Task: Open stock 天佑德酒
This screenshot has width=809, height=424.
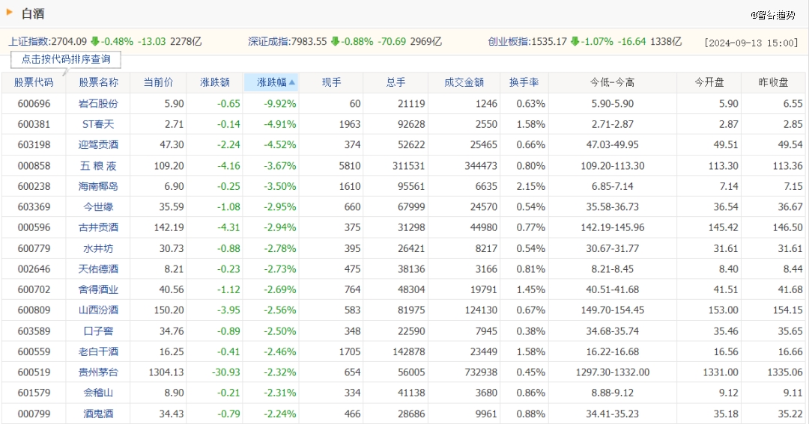Action: [98, 269]
